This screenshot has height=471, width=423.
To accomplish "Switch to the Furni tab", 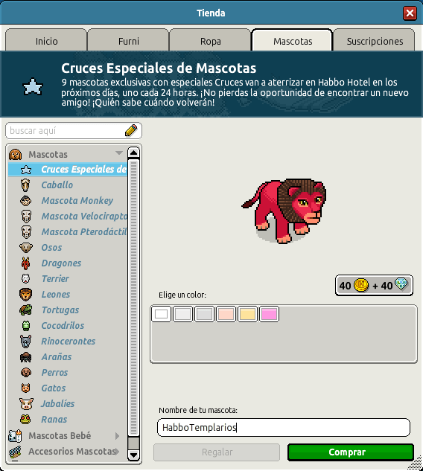I will click(x=128, y=40).
